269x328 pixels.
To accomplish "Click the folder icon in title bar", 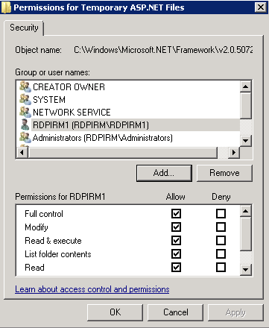I will click(6, 7).
